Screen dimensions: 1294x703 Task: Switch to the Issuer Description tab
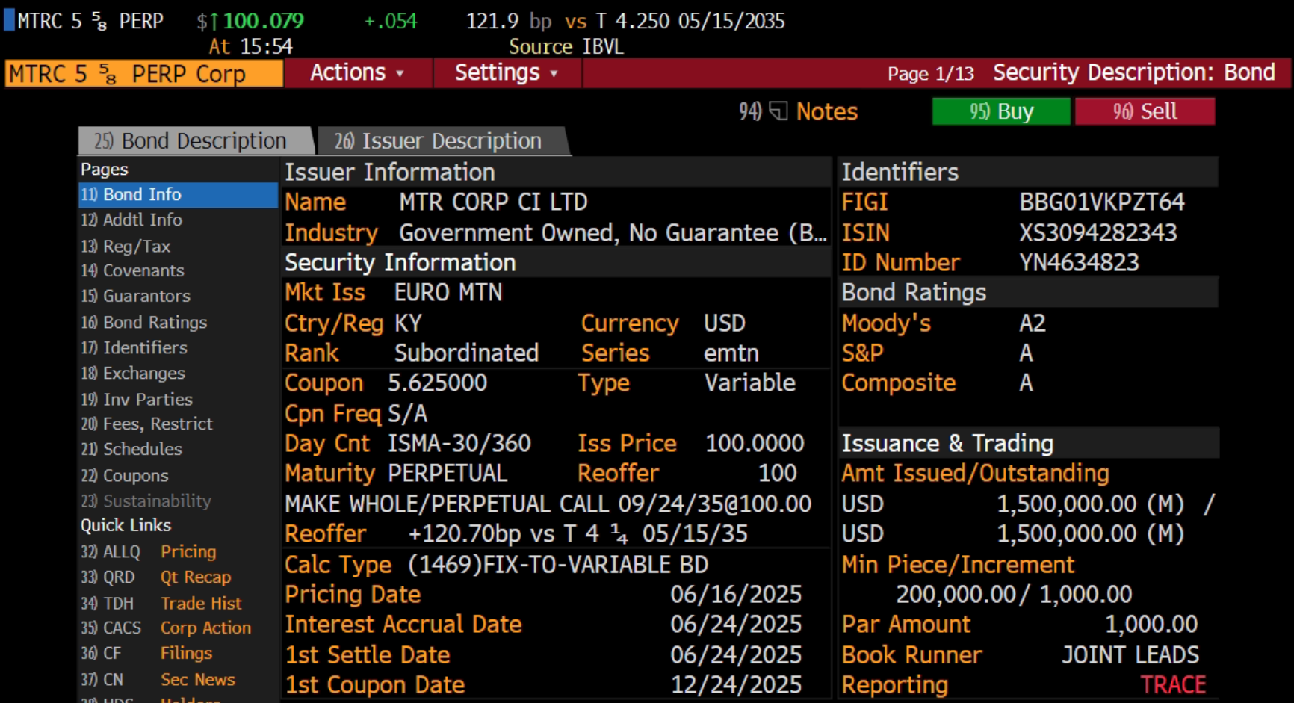tap(444, 141)
